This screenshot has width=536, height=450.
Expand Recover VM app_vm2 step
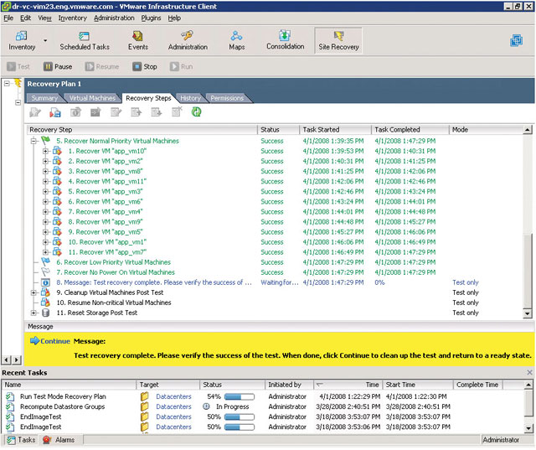tap(45, 161)
